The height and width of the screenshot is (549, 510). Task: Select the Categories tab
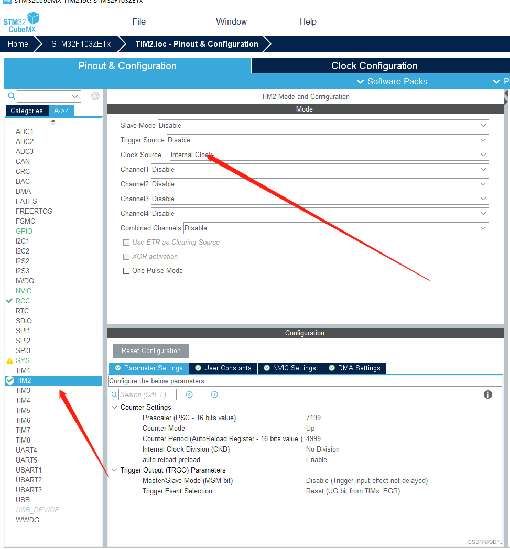click(x=27, y=111)
